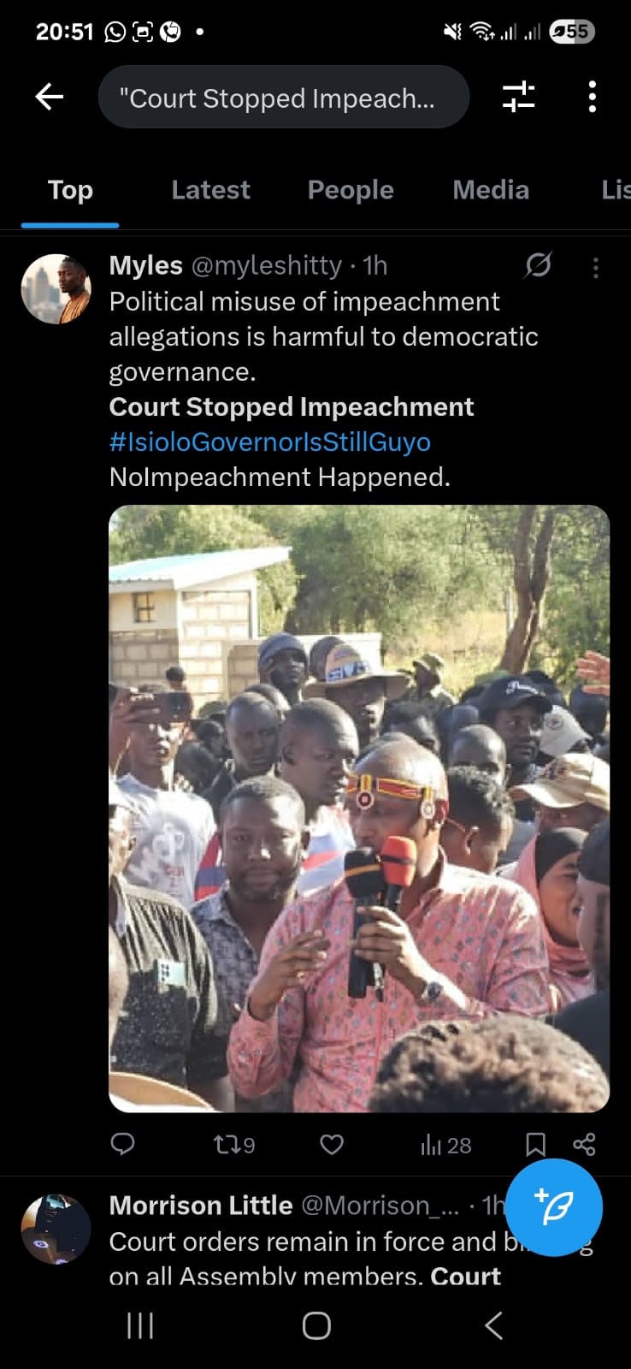
Task: Bookmark Myles' tweet
Action: pyautogui.click(x=535, y=1145)
